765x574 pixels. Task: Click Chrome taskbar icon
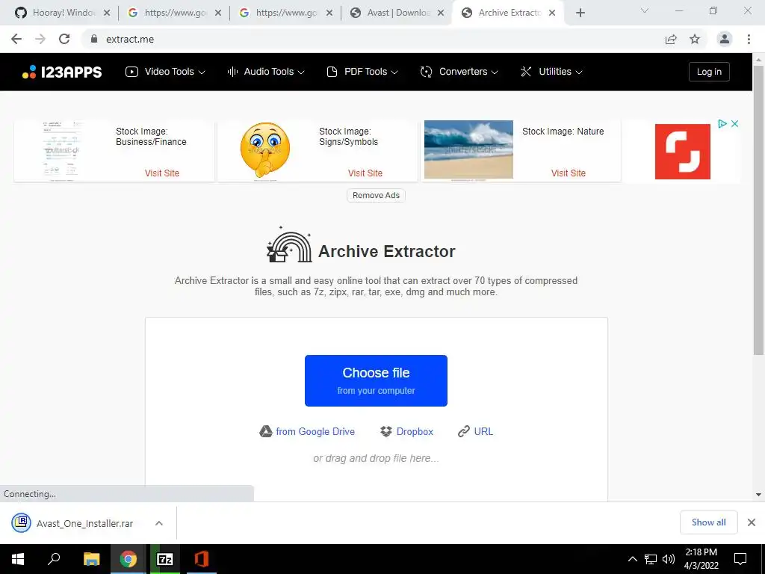coord(128,559)
